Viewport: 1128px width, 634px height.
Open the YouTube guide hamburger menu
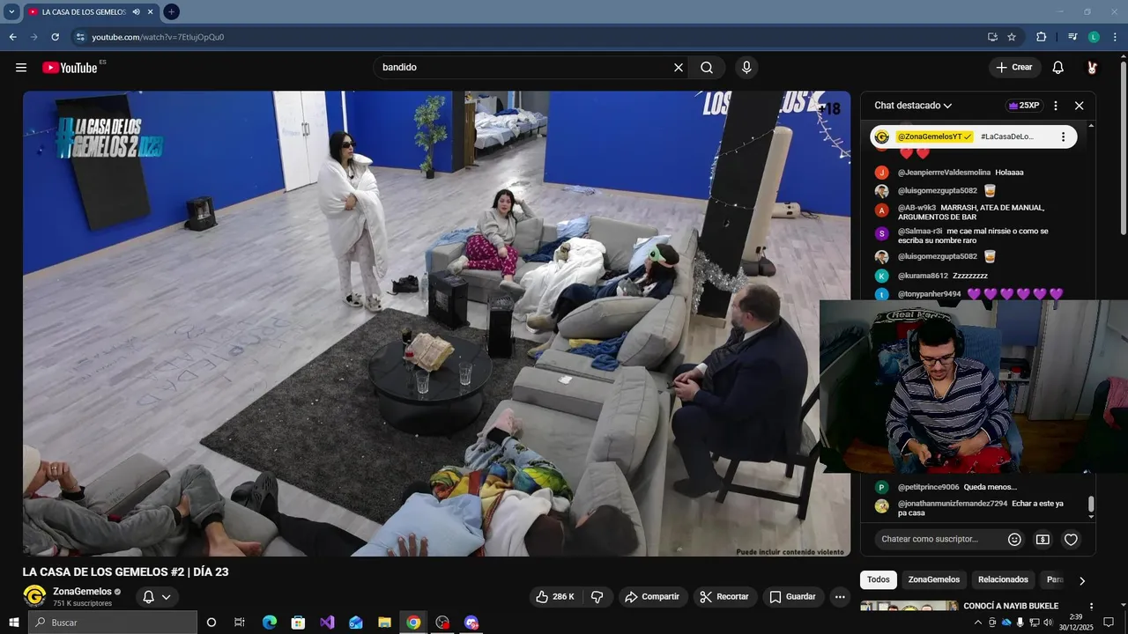[21, 68]
